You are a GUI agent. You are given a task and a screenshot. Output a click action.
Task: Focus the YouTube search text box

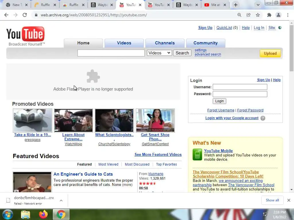click(111, 53)
